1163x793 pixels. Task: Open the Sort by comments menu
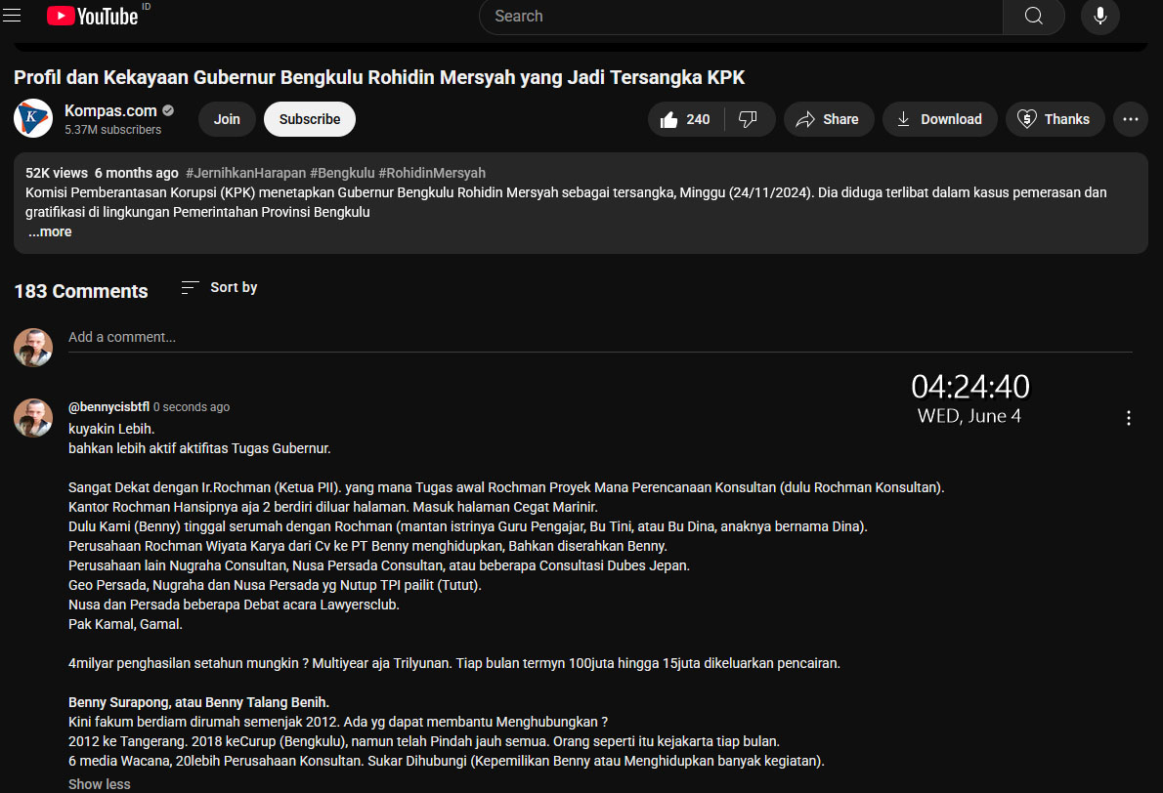point(220,287)
